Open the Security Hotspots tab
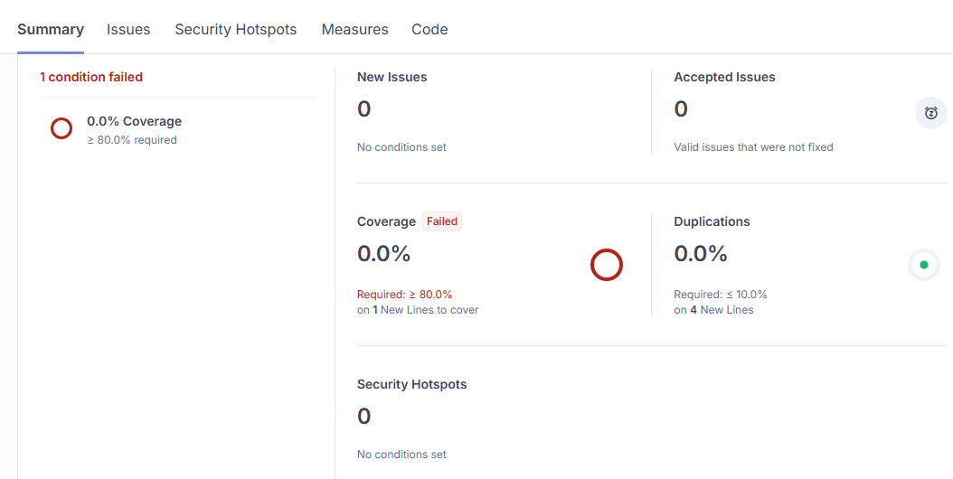Image resolution: width=953 pixels, height=479 pixels. coord(235,29)
